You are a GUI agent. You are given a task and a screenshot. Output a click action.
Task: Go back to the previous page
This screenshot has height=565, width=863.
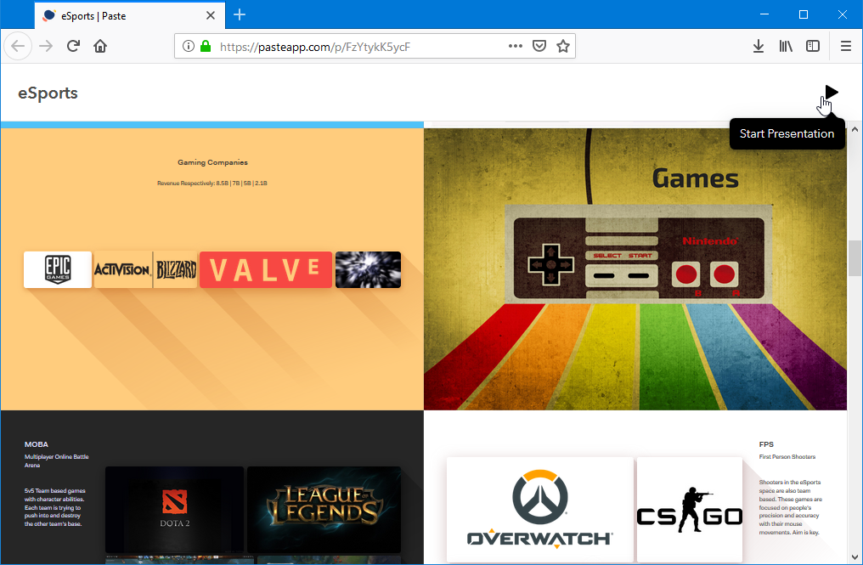[x=18, y=46]
